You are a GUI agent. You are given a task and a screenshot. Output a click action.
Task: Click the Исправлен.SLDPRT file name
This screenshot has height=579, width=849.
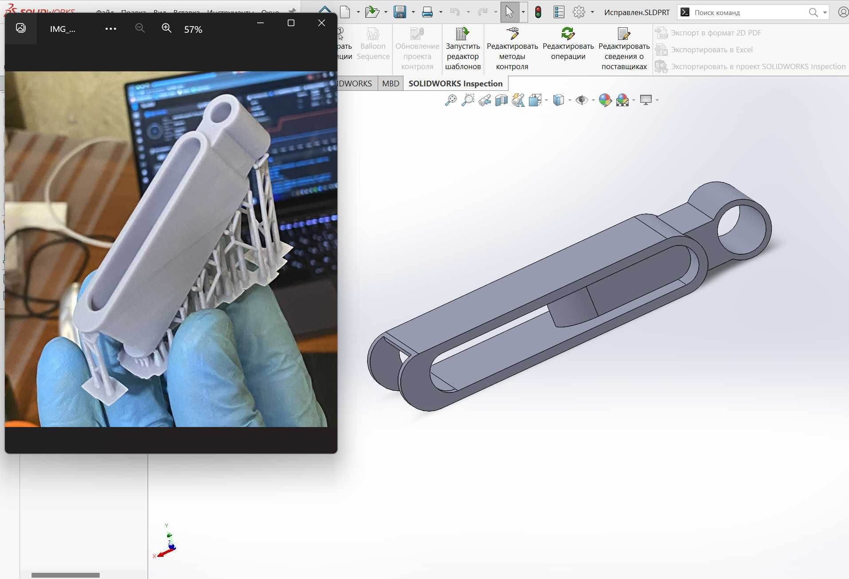[x=637, y=12]
